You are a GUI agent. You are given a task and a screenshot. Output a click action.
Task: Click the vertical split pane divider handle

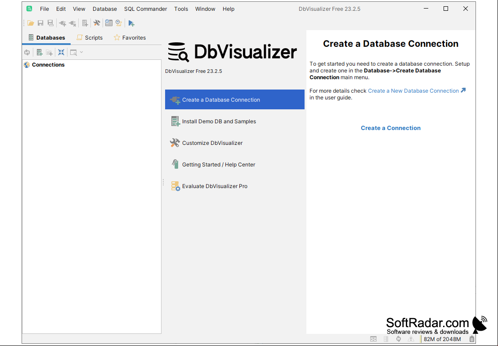click(x=163, y=182)
